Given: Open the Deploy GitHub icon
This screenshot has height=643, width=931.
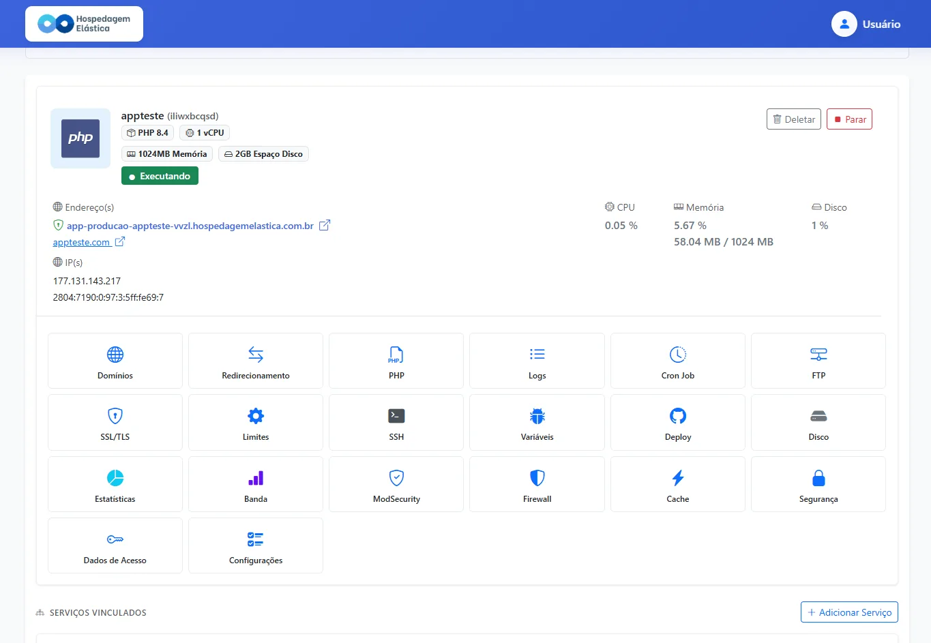Looking at the screenshot, I should tap(678, 416).
